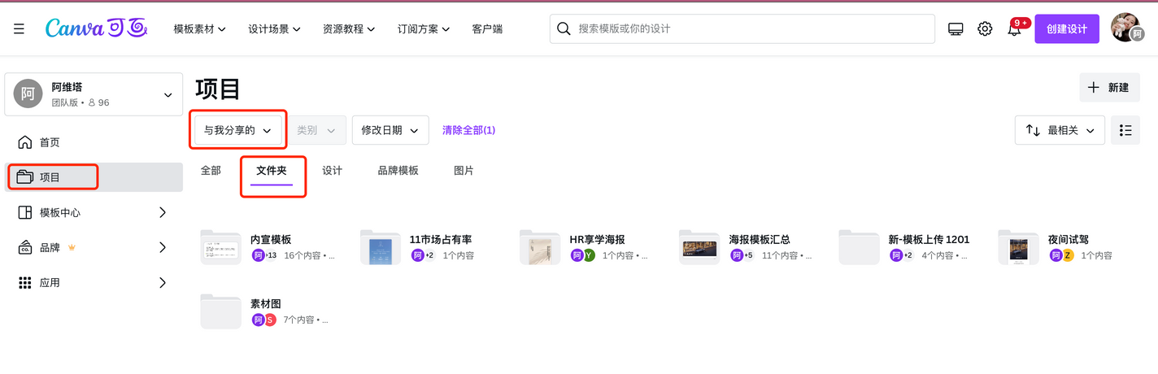
Task: Click the folder icon beside 项目
Action: coord(24,177)
